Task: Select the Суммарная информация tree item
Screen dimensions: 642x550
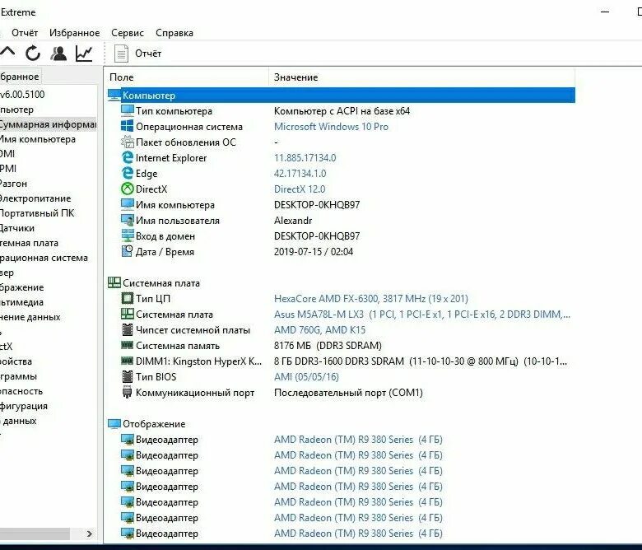Action: (x=48, y=124)
